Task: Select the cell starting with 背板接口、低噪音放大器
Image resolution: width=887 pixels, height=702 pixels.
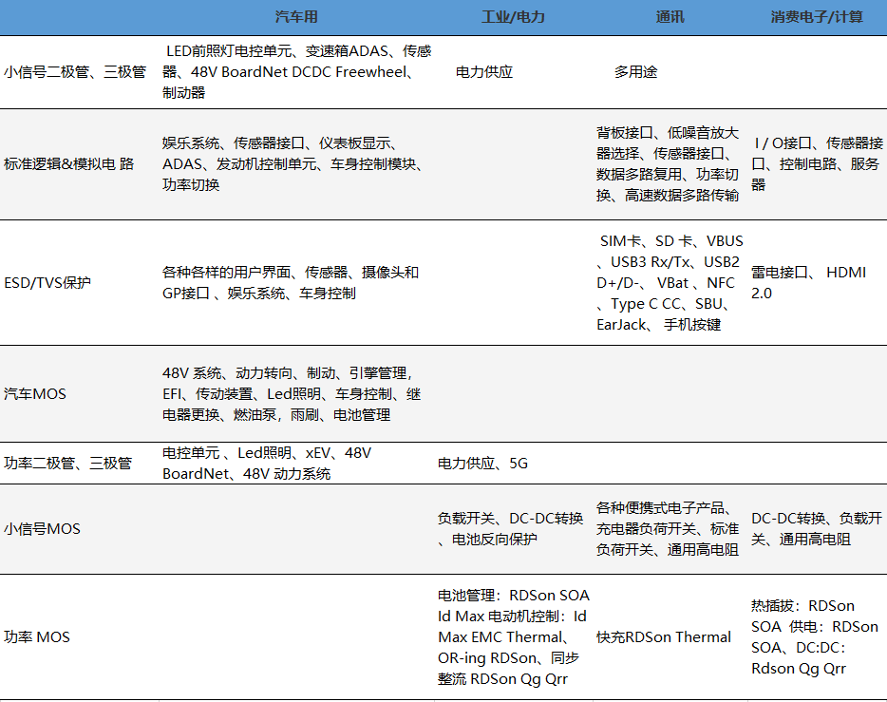Action: click(668, 163)
